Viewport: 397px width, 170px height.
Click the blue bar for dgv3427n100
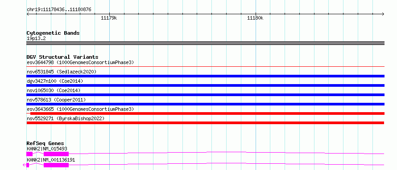[x=205, y=85]
